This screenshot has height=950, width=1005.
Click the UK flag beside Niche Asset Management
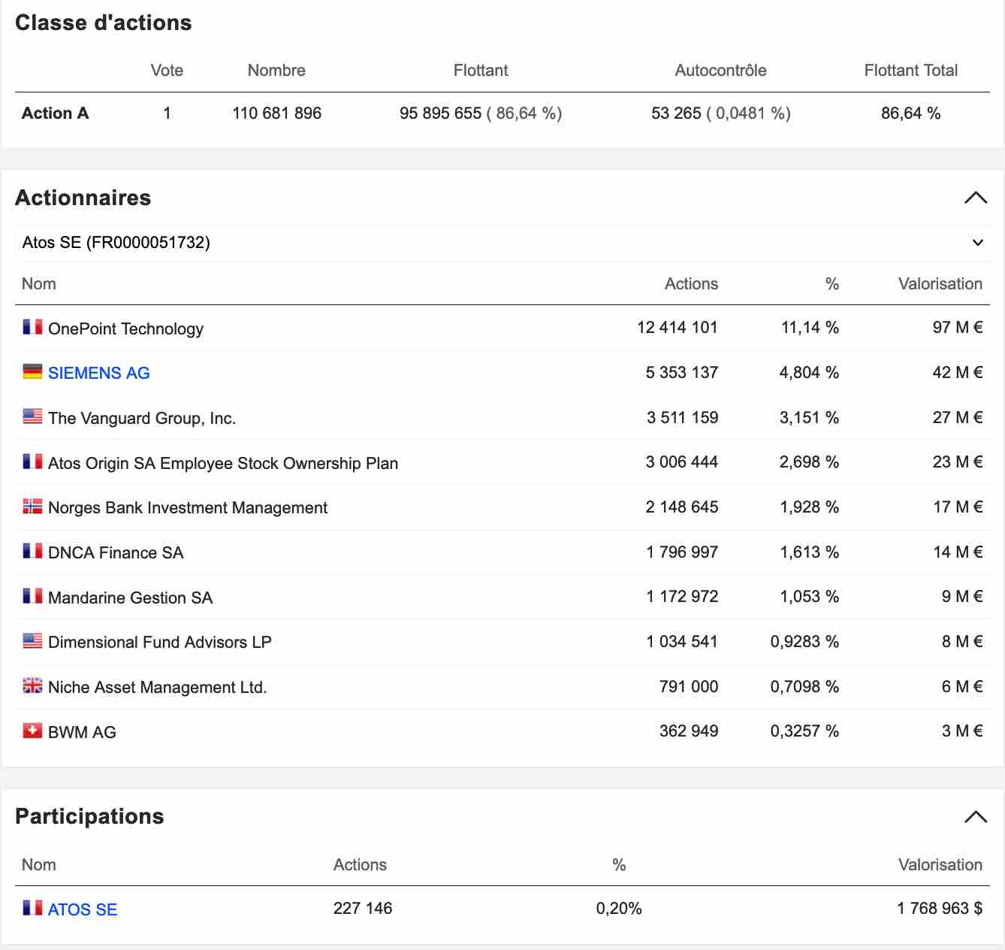[32, 685]
